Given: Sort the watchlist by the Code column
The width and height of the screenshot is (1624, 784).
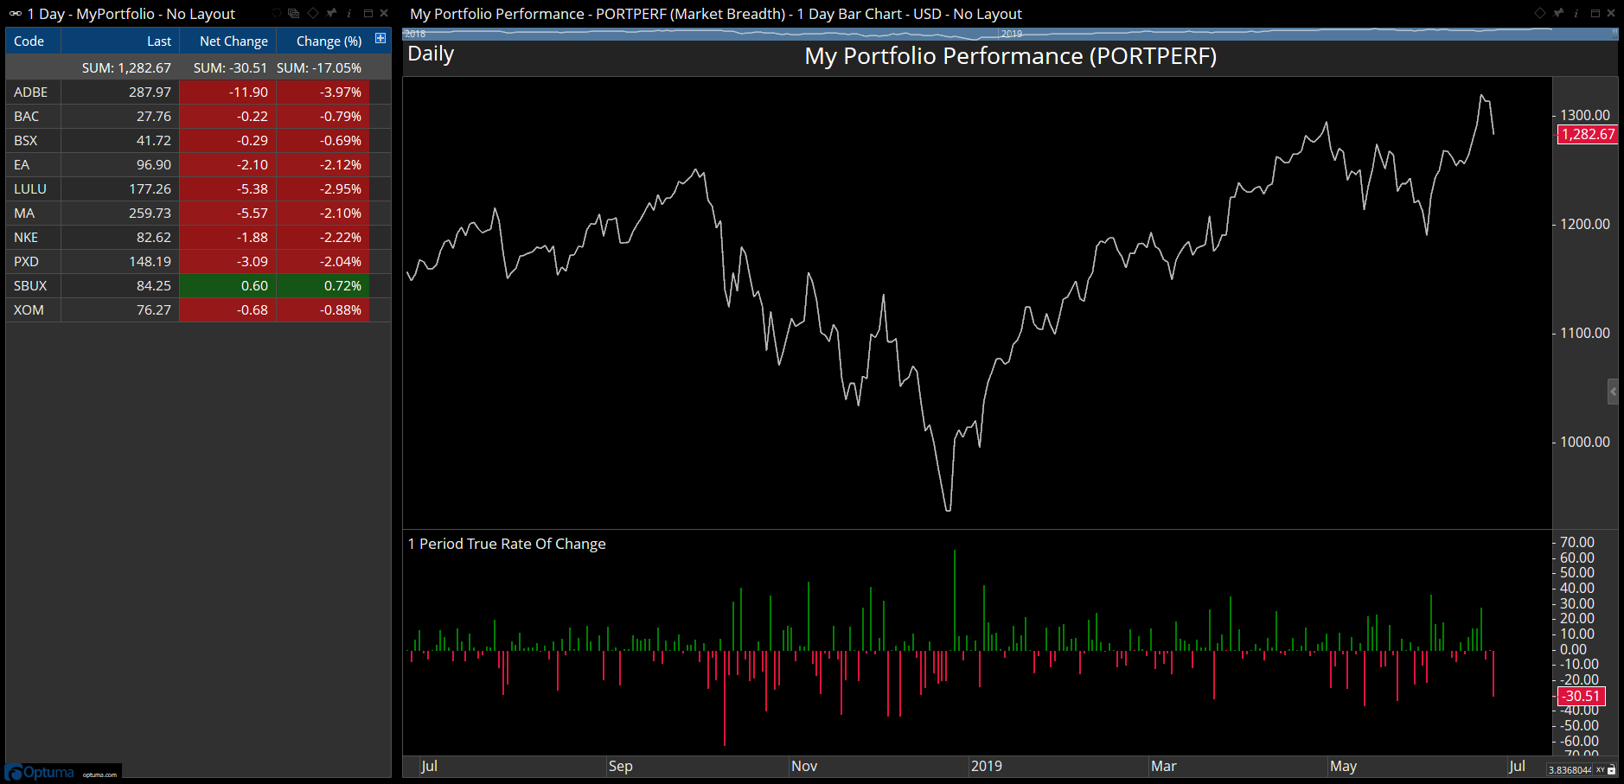Looking at the screenshot, I should click(29, 41).
